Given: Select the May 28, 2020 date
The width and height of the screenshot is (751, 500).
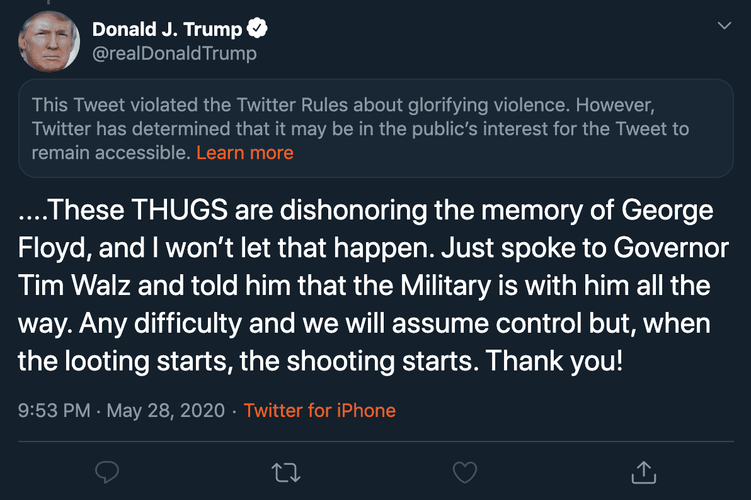Looking at the screenshot, I should coord(166,411).
